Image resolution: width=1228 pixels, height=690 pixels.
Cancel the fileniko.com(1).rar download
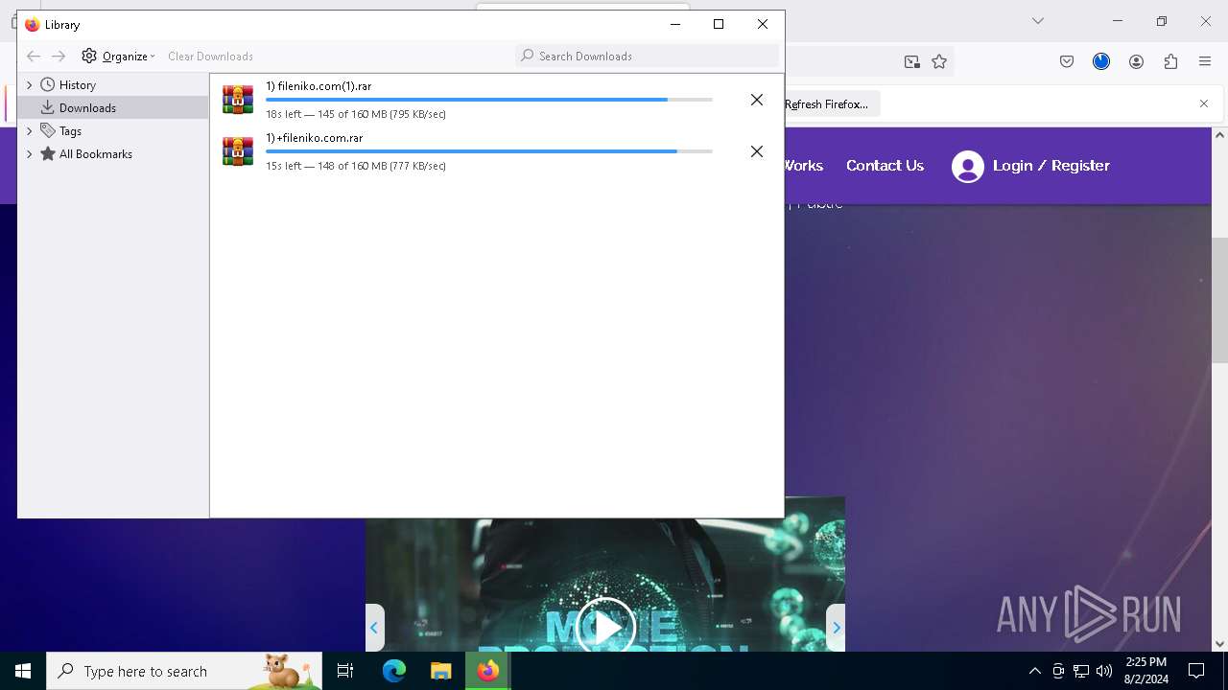pyautogui.click(x=757, y=100)
